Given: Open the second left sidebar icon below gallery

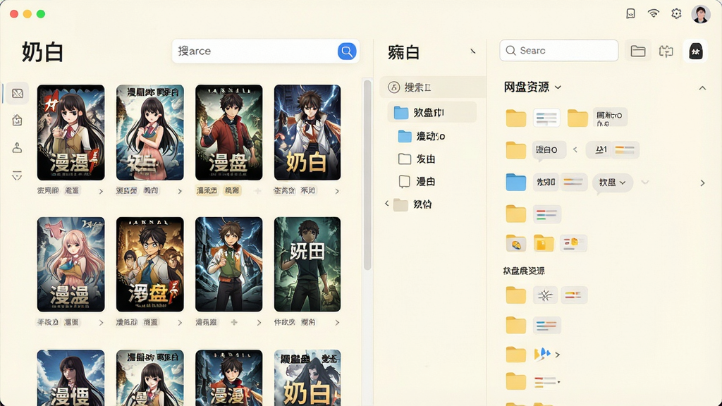Looking at the screenshot, I should [17, 121].
